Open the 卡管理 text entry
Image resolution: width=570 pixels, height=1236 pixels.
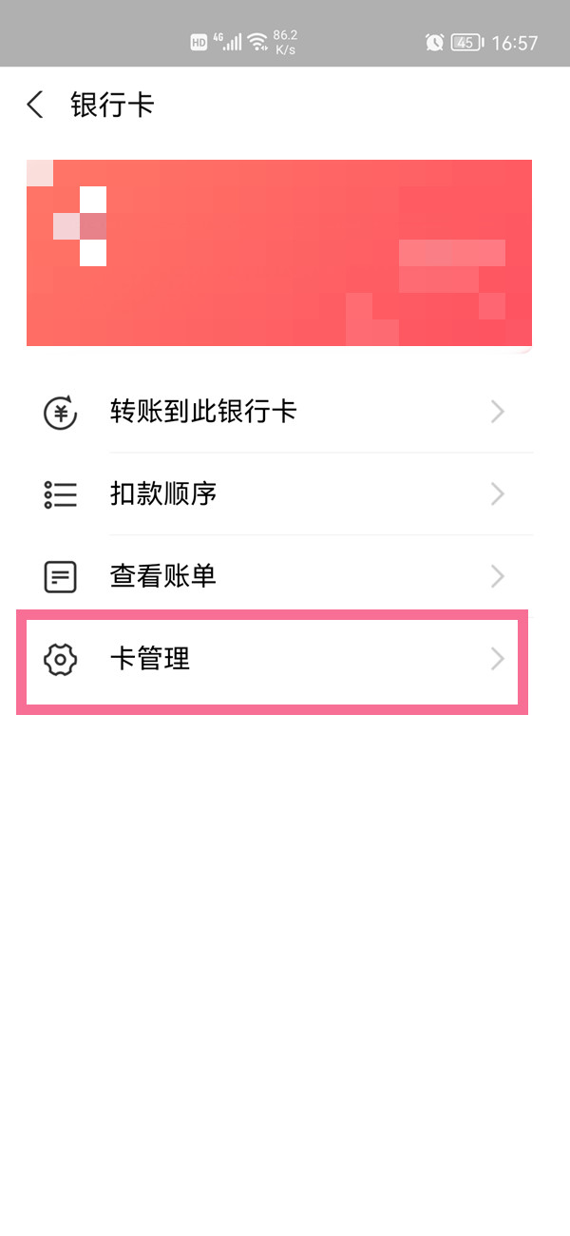tap(150, 659)
